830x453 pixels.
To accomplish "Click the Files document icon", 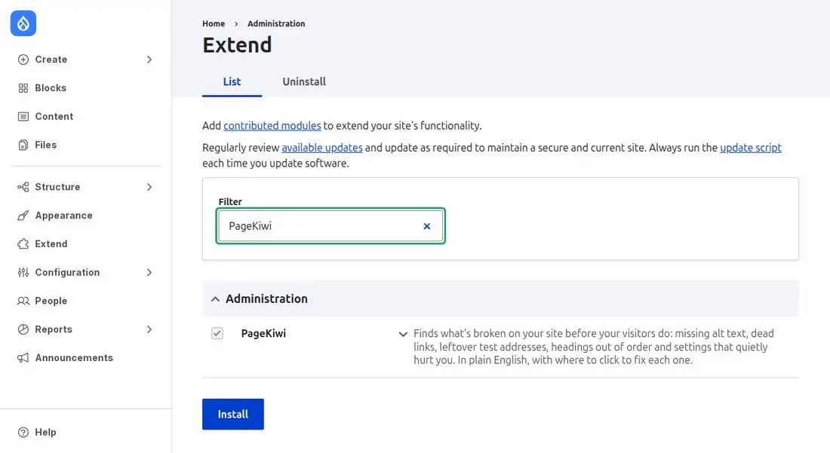I will pyautogui.click(x=23, y=145).
